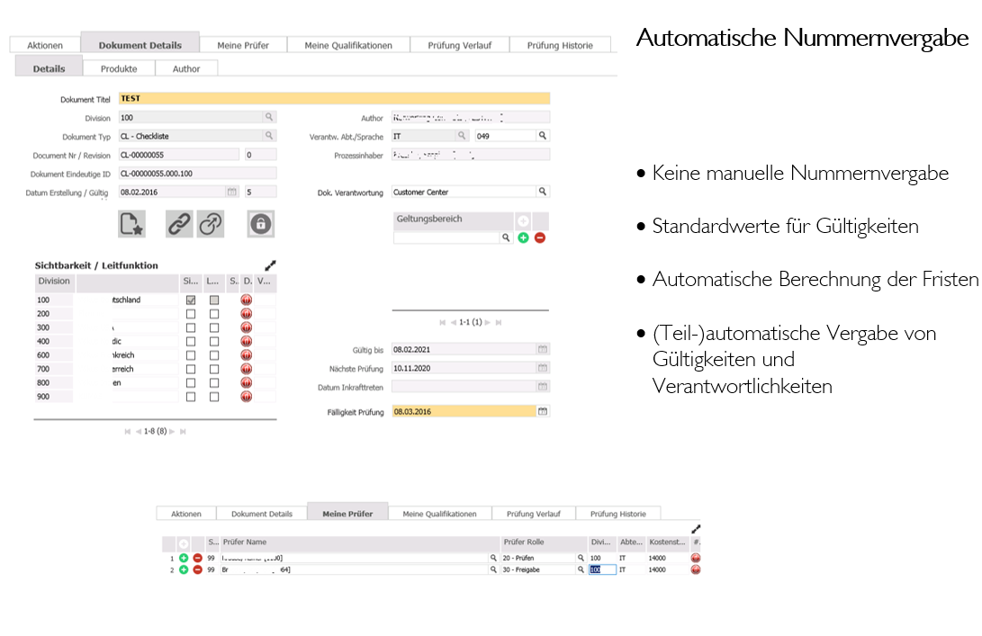Enable Sichtbarkeit checkbox for division 800
This screenshot has height=636, width=982.
pos(191,383)
